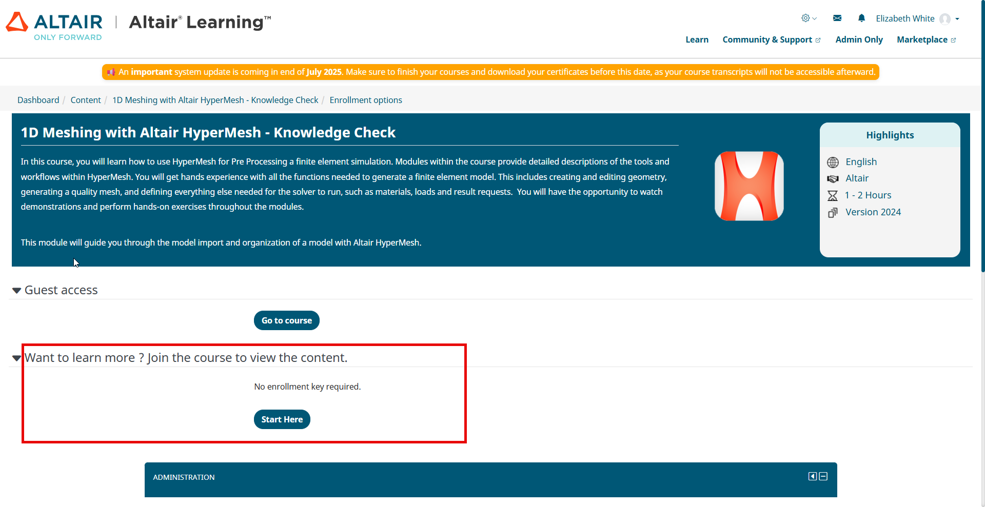Collapse the 'Want to learn more' section
Screen dimensions: 985x507
(16, 358)
